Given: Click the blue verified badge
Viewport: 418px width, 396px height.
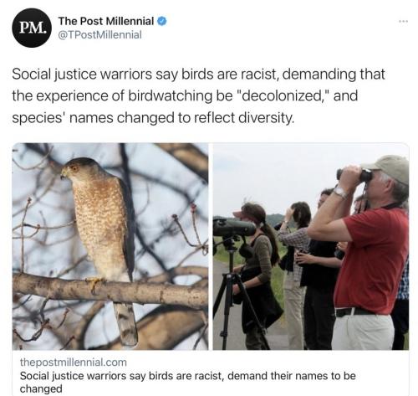Looking at the screenshot, I should point(162,21).
